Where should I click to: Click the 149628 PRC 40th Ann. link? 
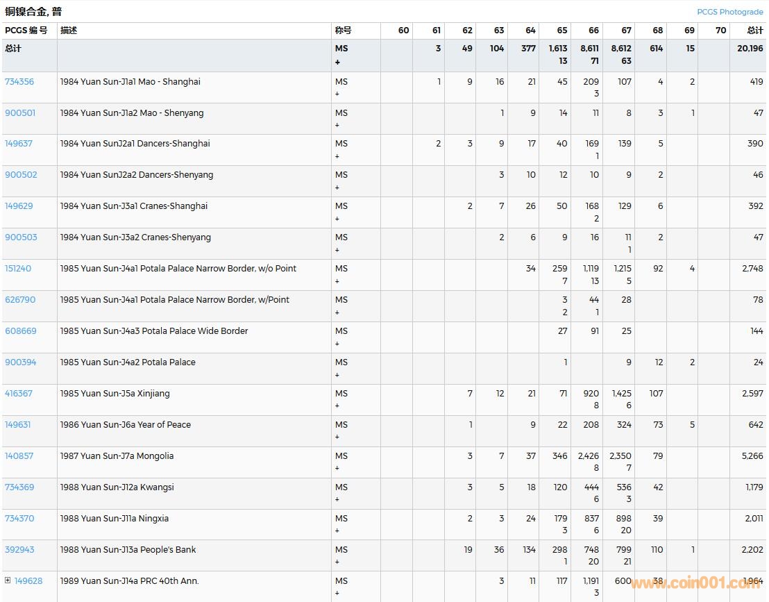tap(28, 581)
